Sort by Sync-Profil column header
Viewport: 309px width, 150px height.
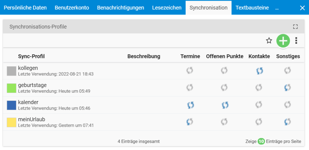point(31,56)
